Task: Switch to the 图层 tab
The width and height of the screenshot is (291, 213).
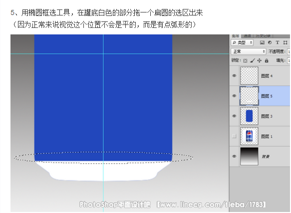Action: (235, 36)
